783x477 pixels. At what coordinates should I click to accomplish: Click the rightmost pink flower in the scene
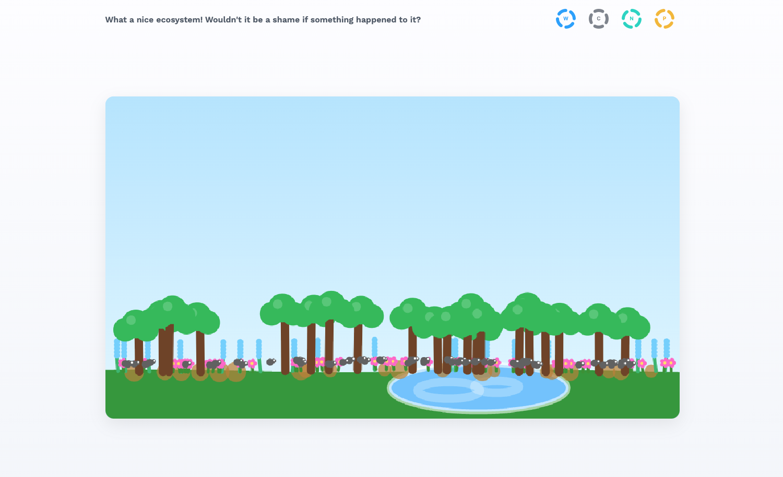[671, 363]
